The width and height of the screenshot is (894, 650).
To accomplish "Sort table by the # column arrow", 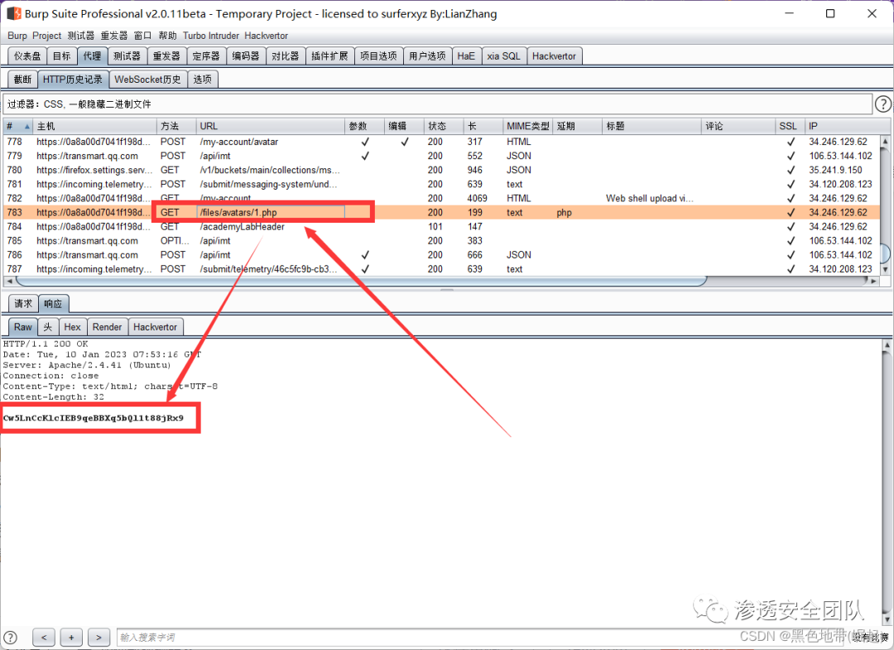I will 26,126.
